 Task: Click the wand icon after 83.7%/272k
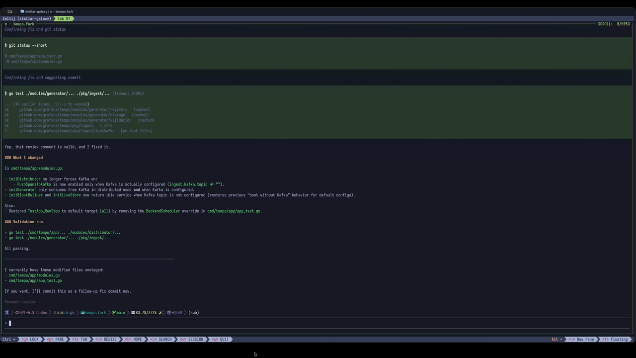click(160, 313)
